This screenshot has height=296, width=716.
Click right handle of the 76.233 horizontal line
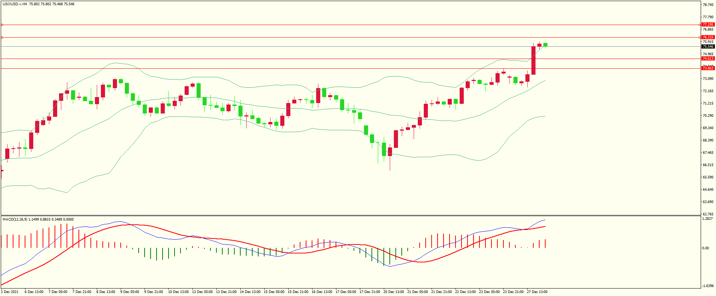[700, 37]
